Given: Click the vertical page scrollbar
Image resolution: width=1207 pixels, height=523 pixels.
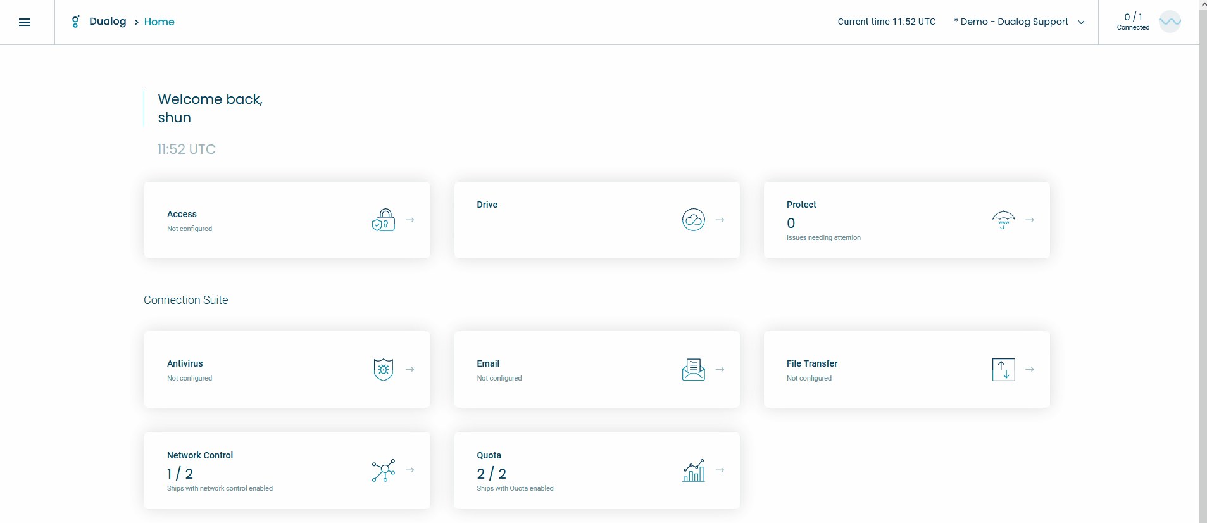Looking at the screenshot, I should [1203, 261].
